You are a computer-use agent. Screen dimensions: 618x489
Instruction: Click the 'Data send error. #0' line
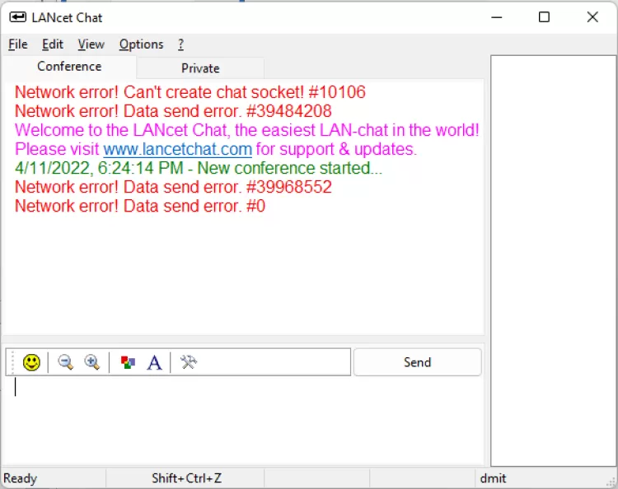pos(140,206)
